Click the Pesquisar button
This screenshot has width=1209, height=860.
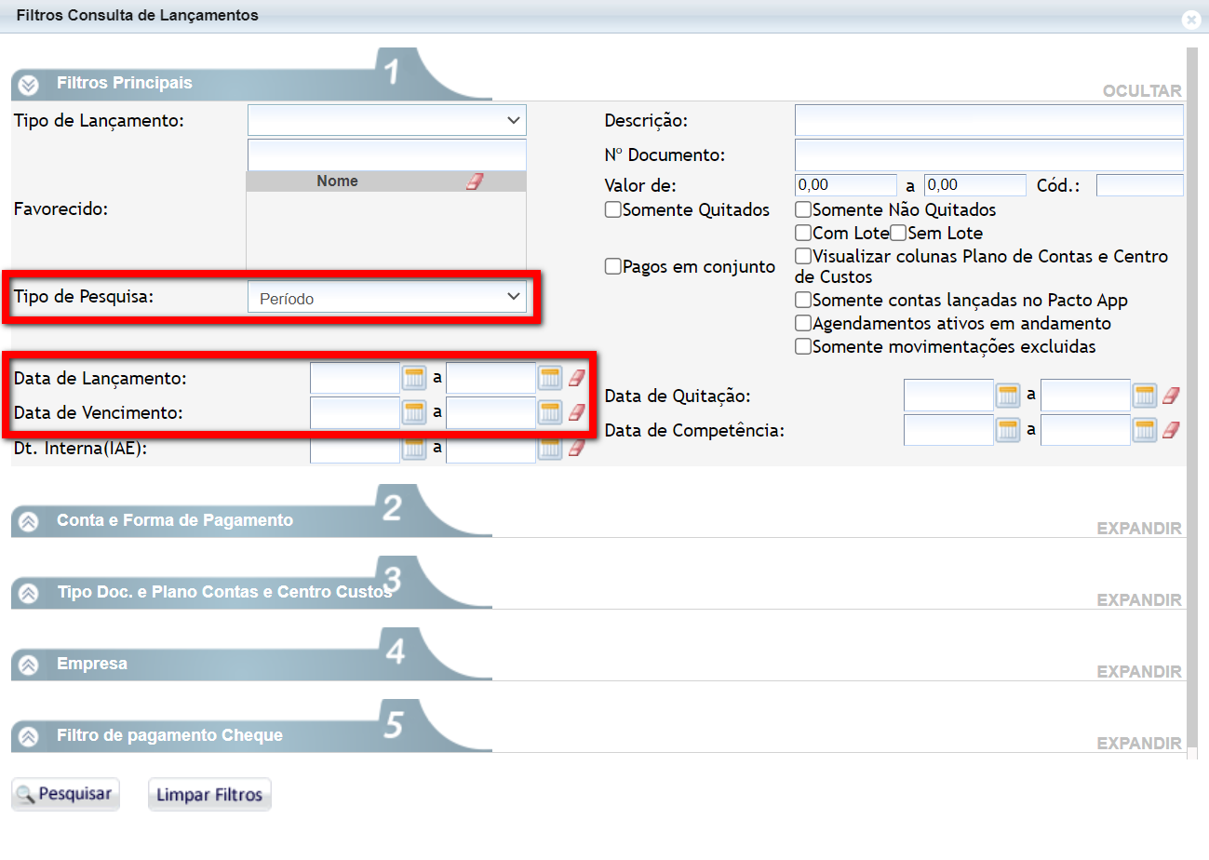click(65, 795)
